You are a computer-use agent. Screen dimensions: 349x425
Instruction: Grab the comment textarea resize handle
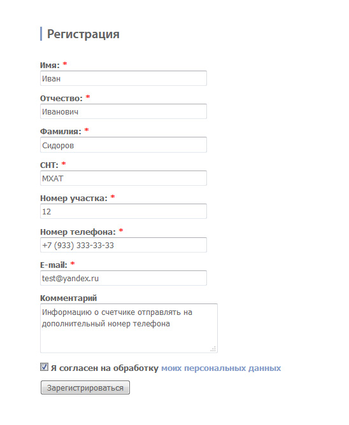213,349
